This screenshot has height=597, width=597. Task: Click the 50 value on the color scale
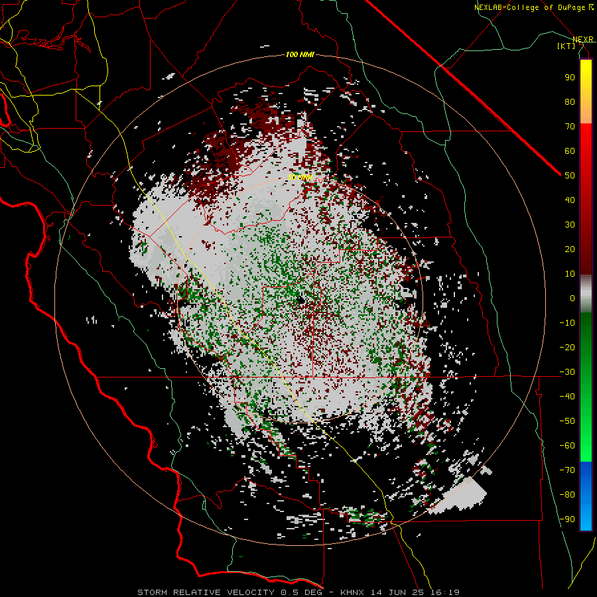(x=570, y=176)
